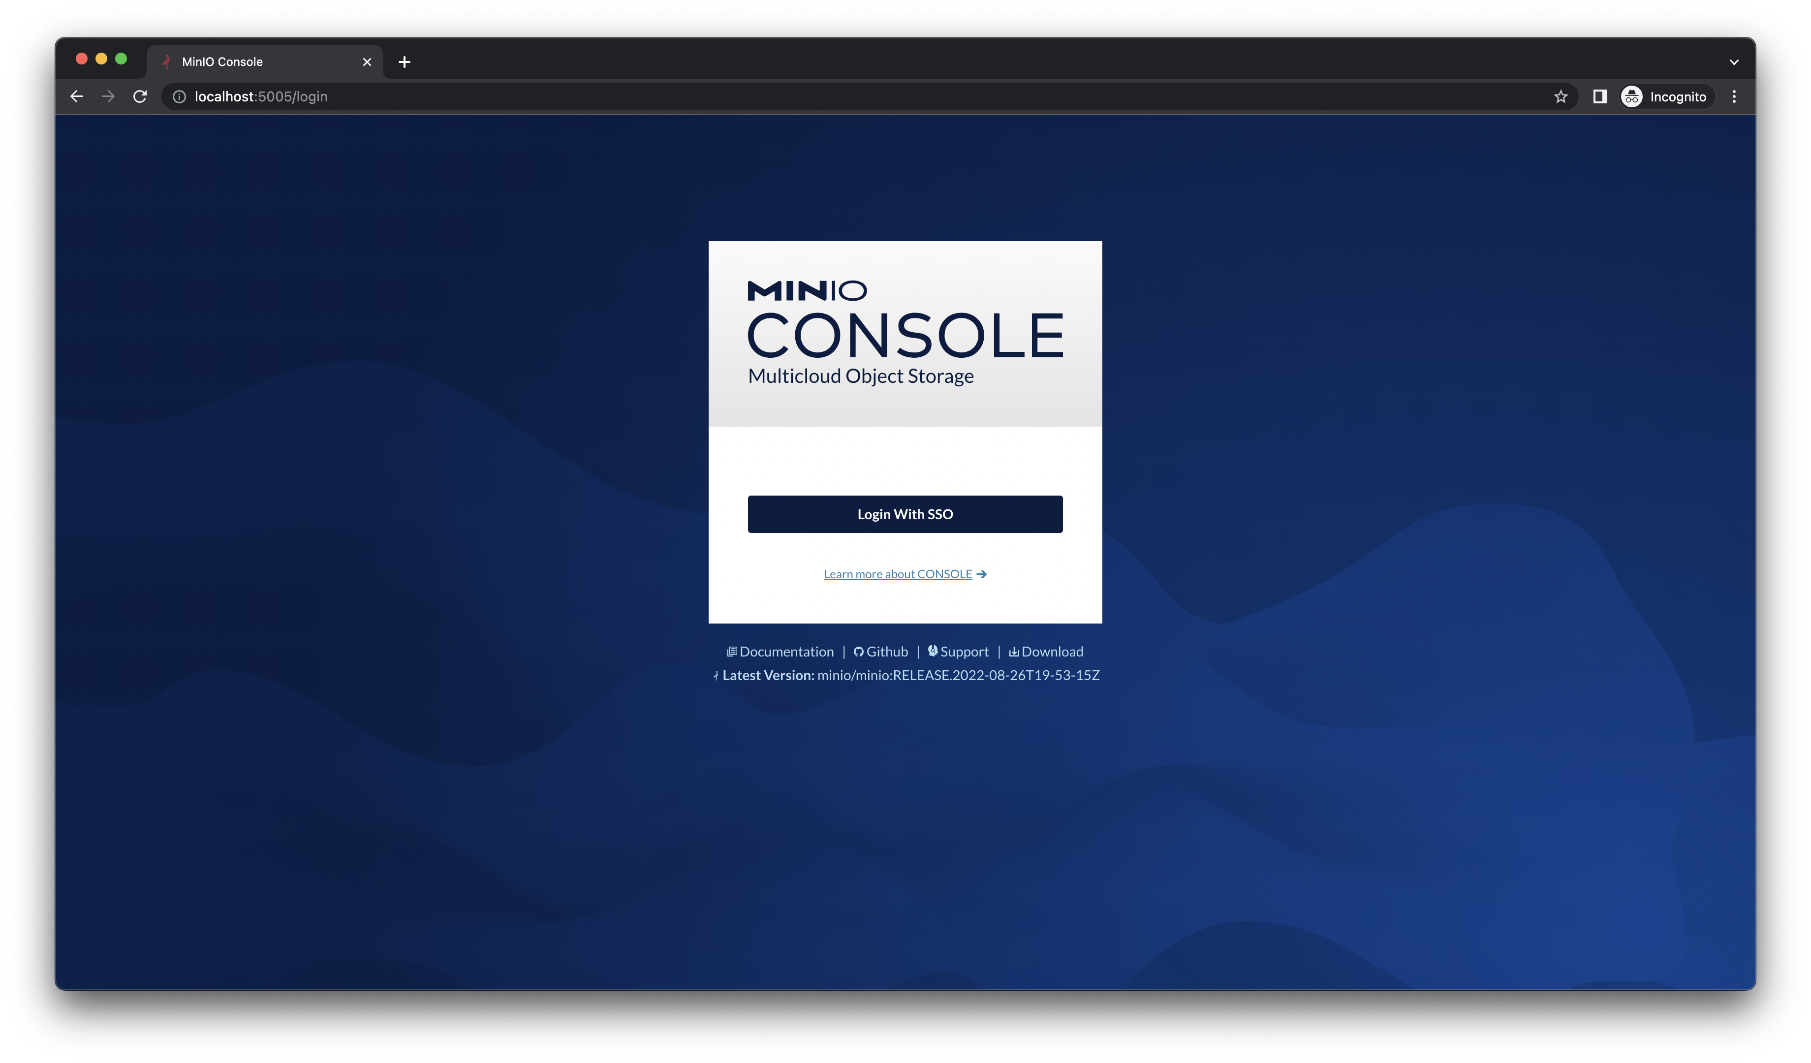Screen dimensions: 1811x1063
Task: Follow the Download link
Action: tap(1046, 651)
